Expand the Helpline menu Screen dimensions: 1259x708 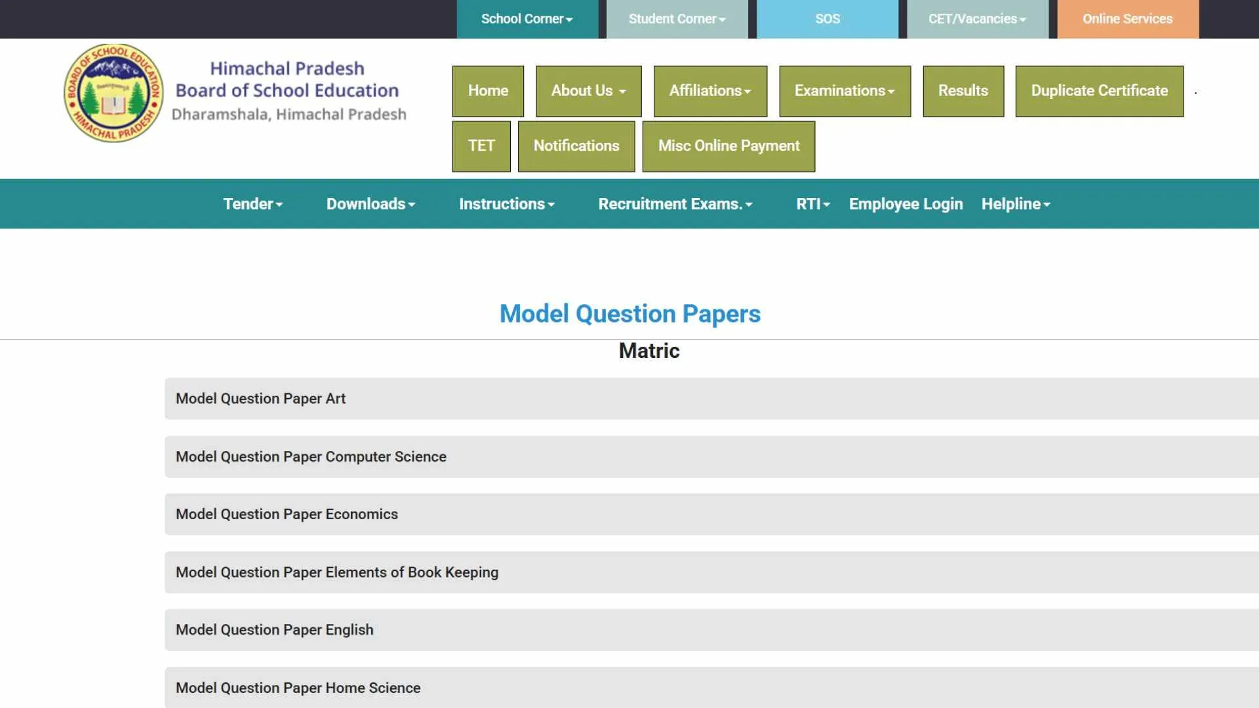pyautogui.click(x=1016, y=204)
